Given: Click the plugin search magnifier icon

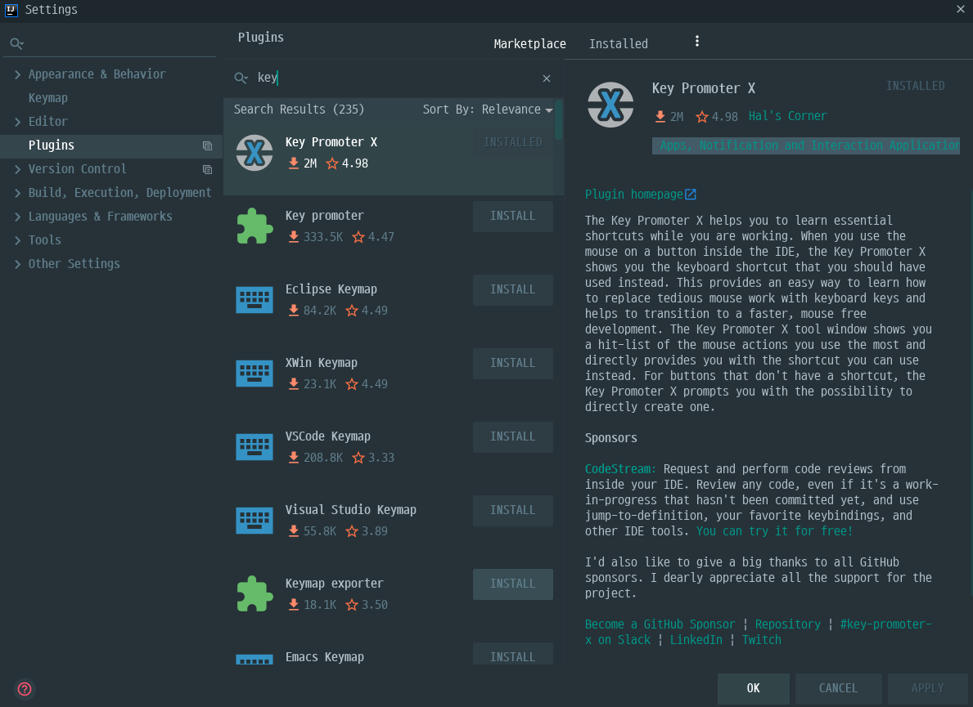Looking at the screenshot, I should [x=241, y=78].
